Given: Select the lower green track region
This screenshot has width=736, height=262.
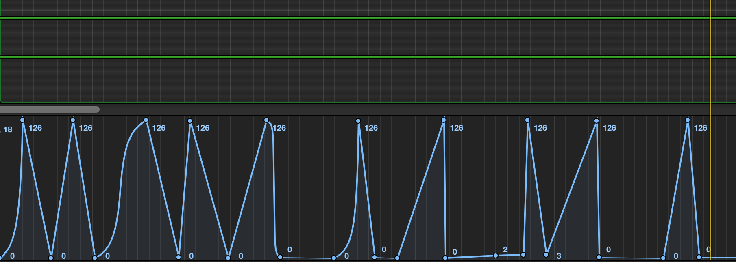Looking at the screenshot, I should [x=366, y=80].
